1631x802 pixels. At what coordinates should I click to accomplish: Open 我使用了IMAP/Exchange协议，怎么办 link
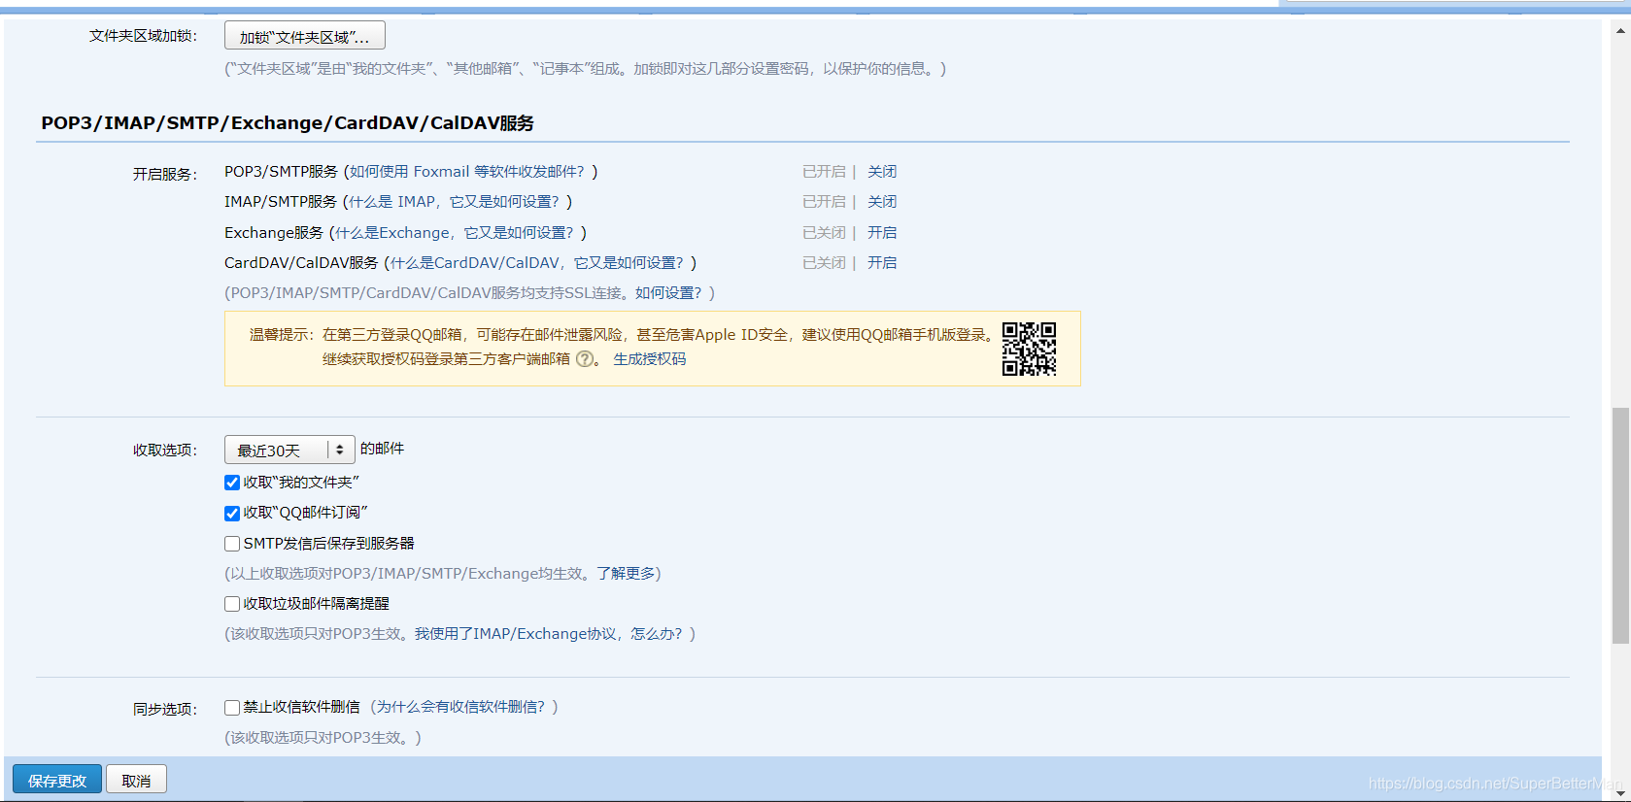(549, 634)
